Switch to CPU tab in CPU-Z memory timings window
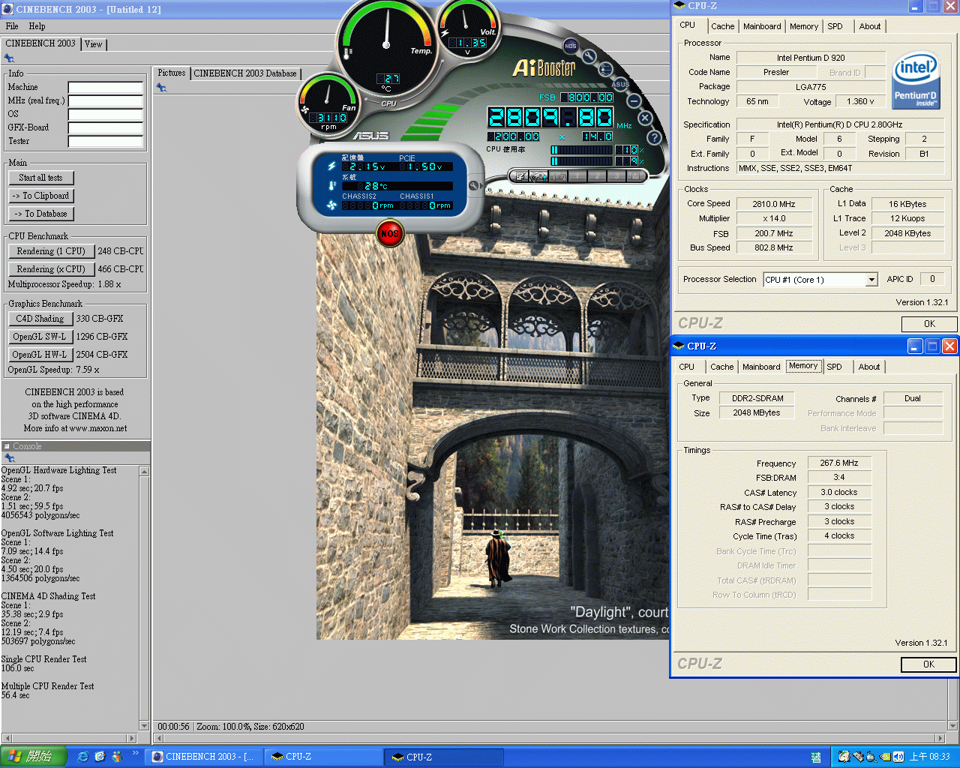The width and height of the screenshot is (960, 768). pyautogui.click(x=686, y=367)
